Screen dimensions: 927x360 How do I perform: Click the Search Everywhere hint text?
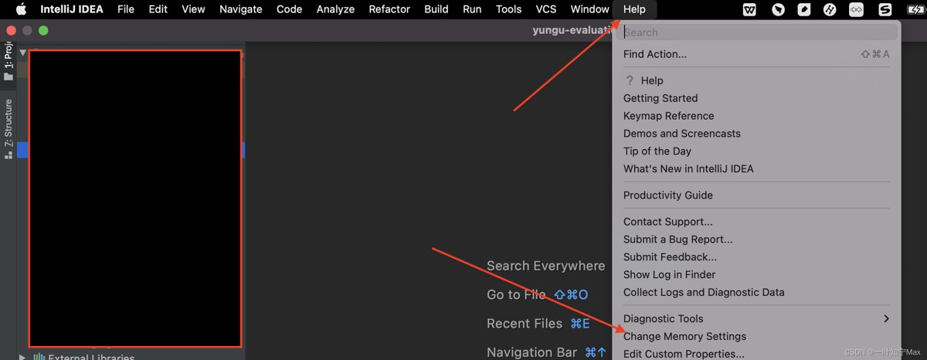point(545,266)
